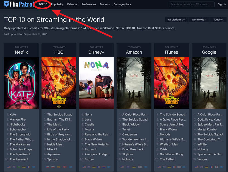
Task: Select the Poland flag under the HBO list
Action: (53, 167)
